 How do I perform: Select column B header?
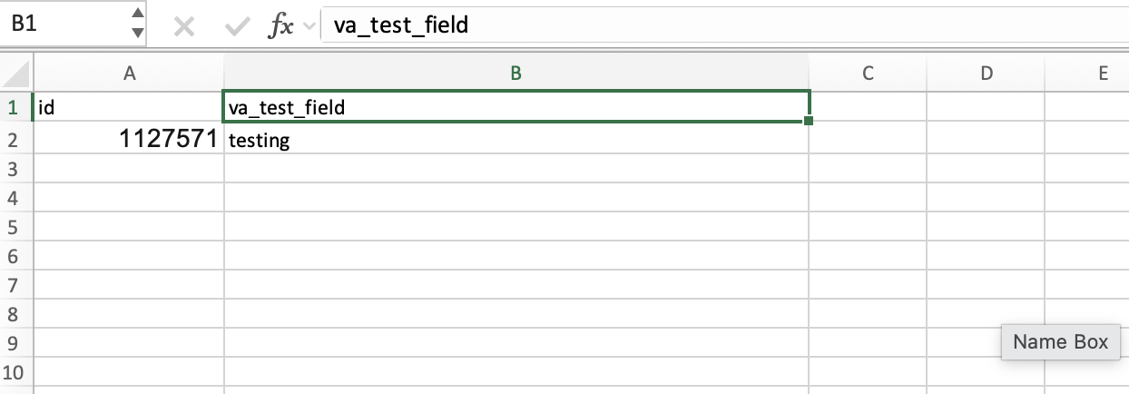(515, 74)
